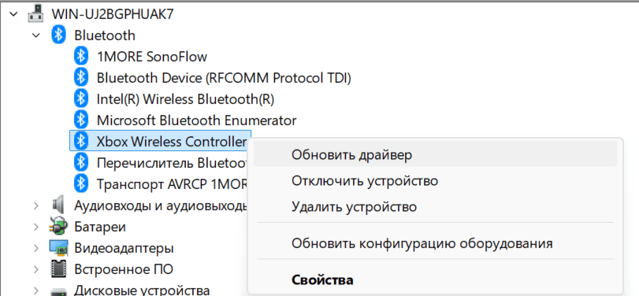This screenshot has height=296, width=639.
Task: Select Отключить устройство menu entry
Action: (x=435, y=180)
